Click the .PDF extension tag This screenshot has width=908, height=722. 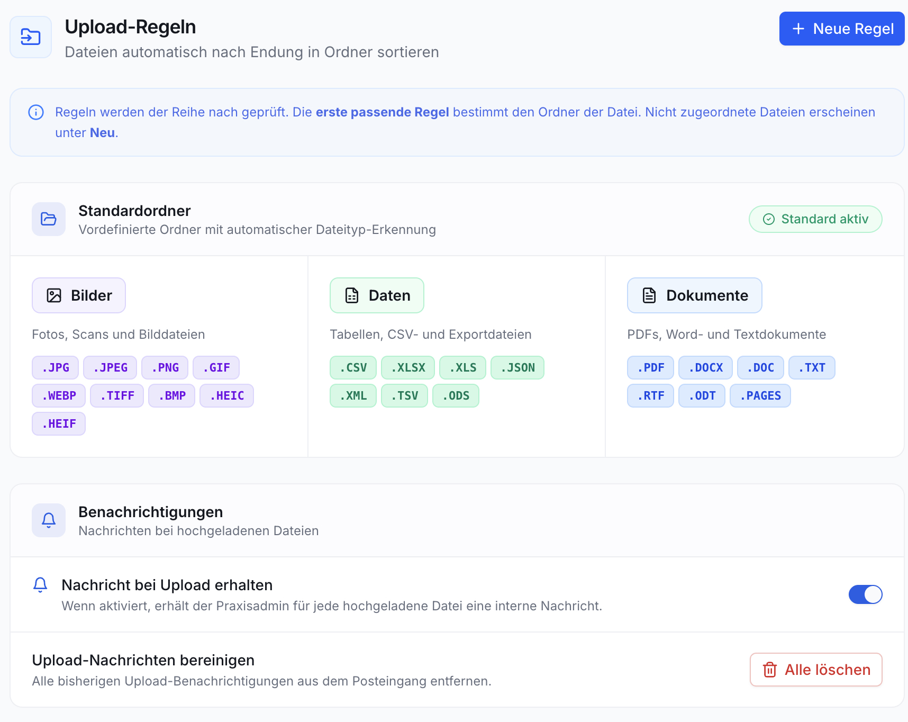[x=651, y=367]
